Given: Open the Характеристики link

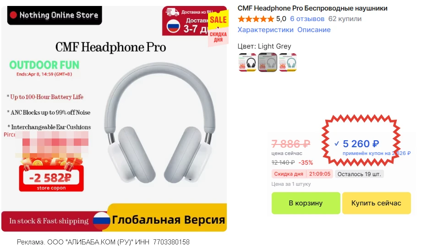Looking at the screenshot, I should tap(265, 30).
